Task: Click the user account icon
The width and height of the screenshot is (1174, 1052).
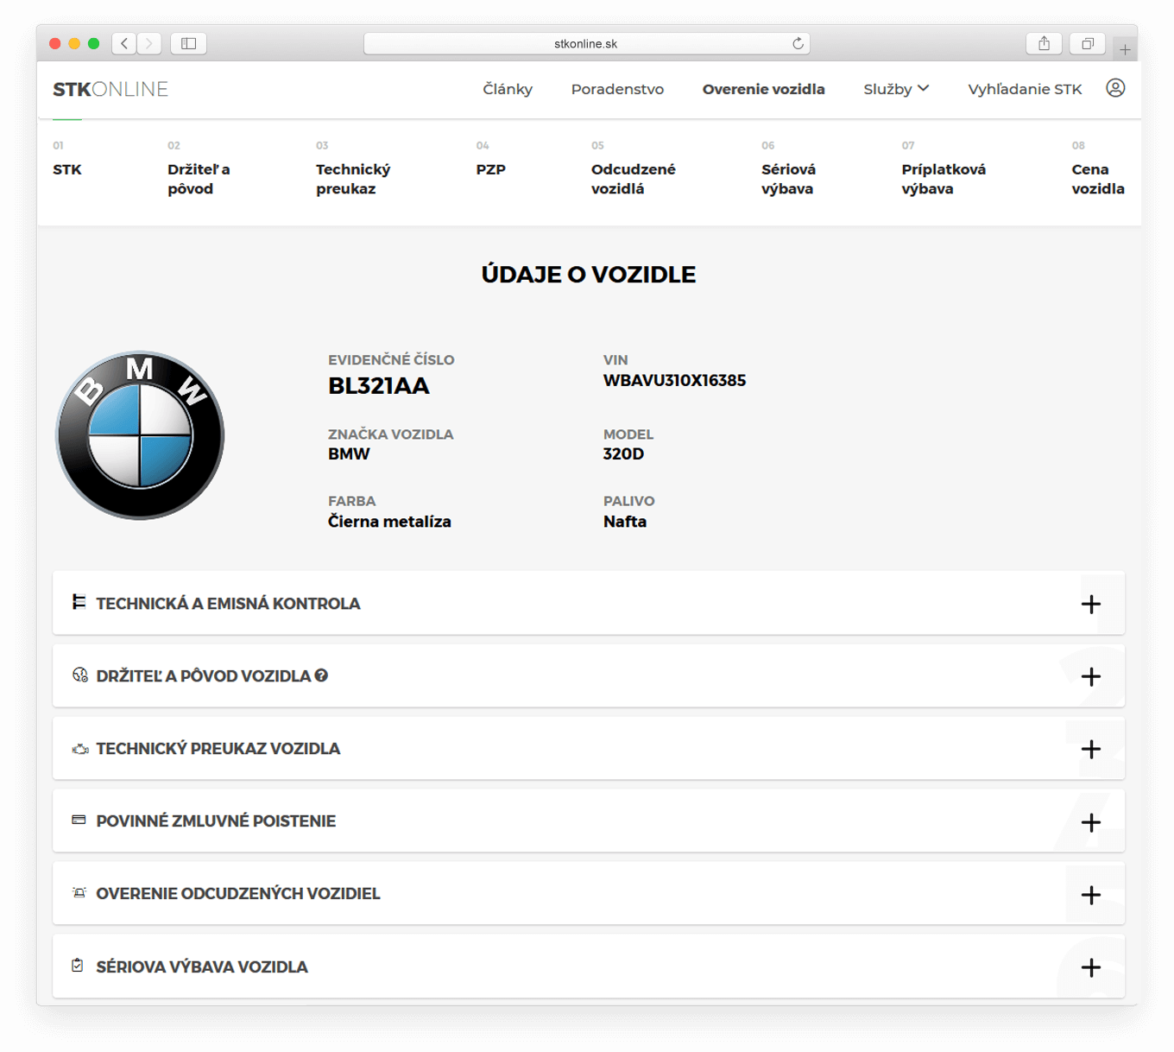Action: coord(1115,88)
